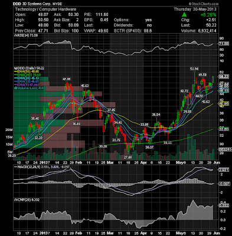Click the Ask Size value 2
Viewport: 232px width, 236px height.
tap(77, 20)
